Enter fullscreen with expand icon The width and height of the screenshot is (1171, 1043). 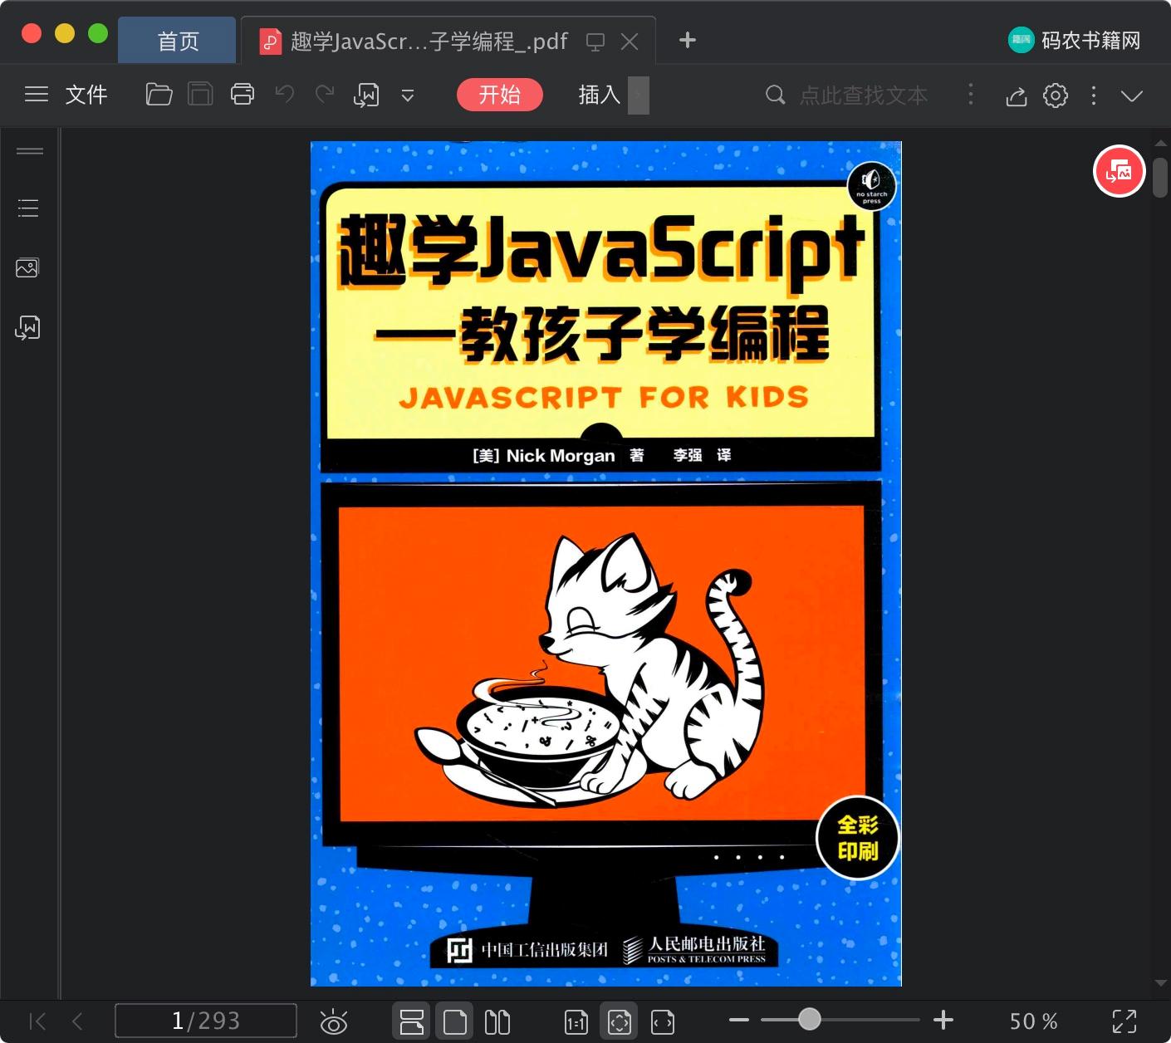(1124, 1021)
